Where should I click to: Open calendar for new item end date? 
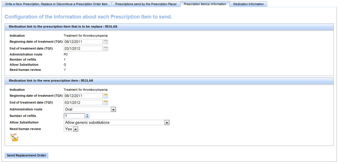[x=106, y=103]
